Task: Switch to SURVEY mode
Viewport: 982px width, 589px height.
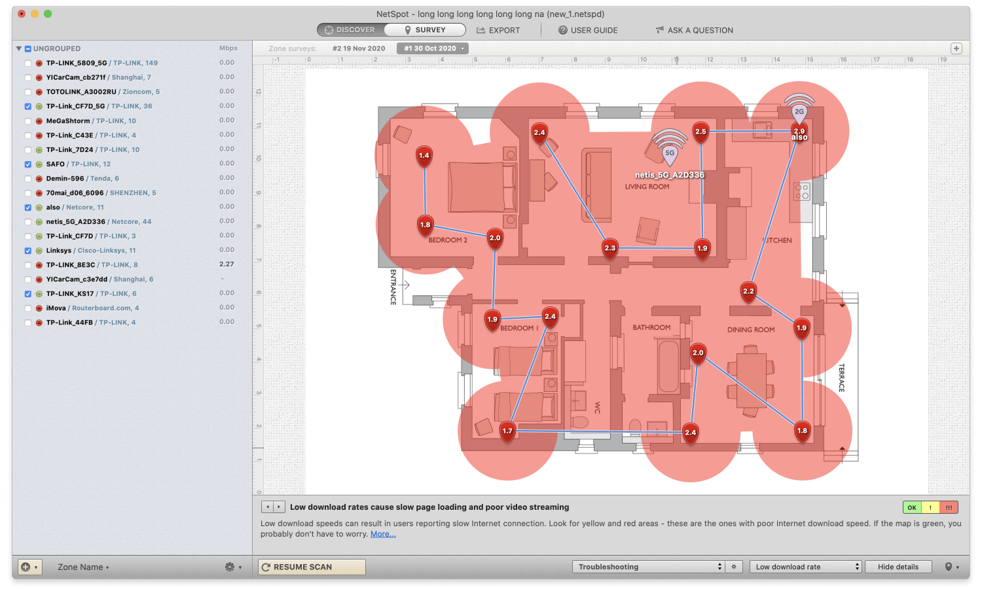Action: (425, 30)
